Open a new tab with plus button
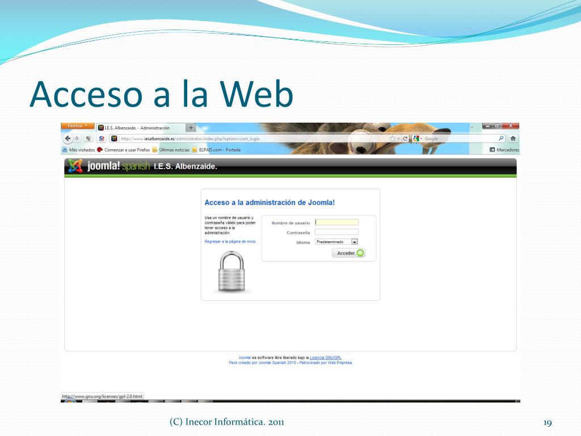Image resolution: width=581 pixels, height=436 pixels. pyautogui.click(x=191, y=128)
